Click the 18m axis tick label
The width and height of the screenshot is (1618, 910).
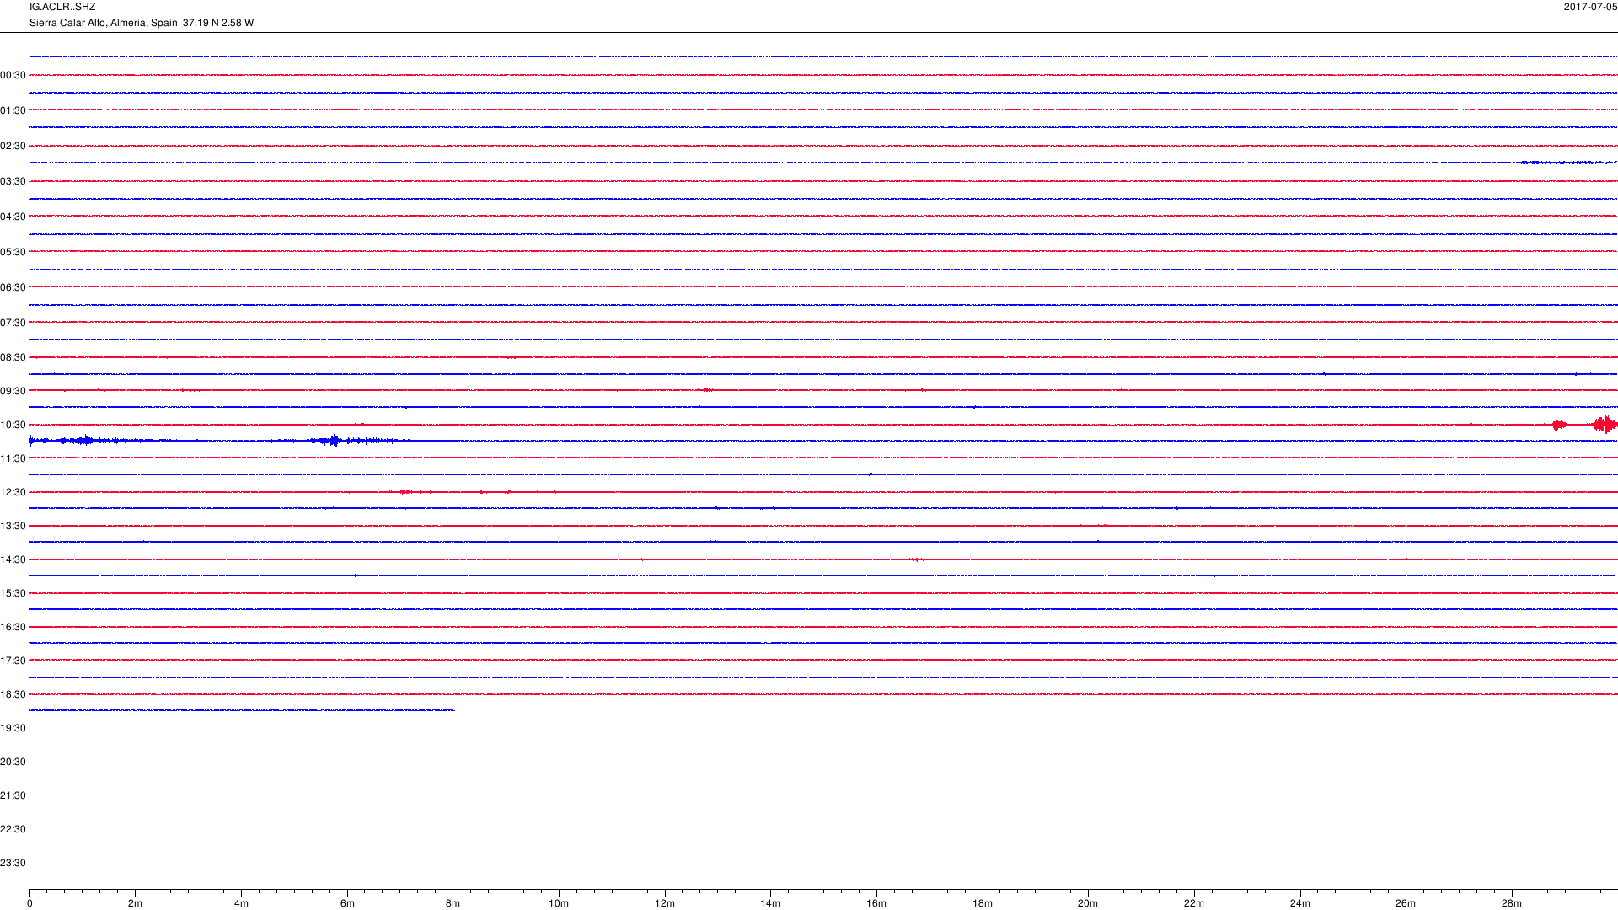point(983,903)
